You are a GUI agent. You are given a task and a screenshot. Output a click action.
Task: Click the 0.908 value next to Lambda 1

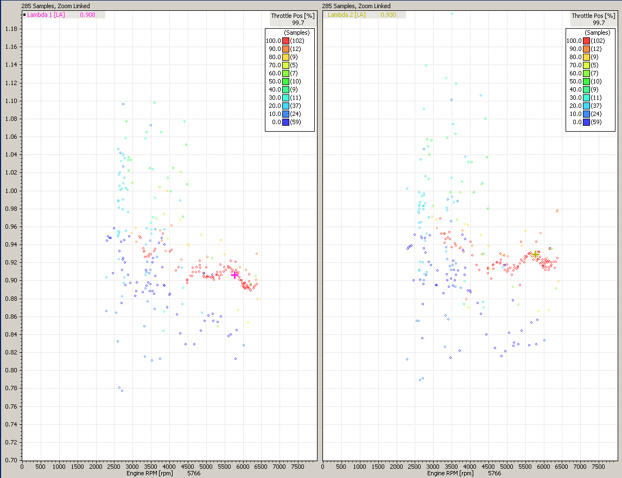(x=87, y=15)
